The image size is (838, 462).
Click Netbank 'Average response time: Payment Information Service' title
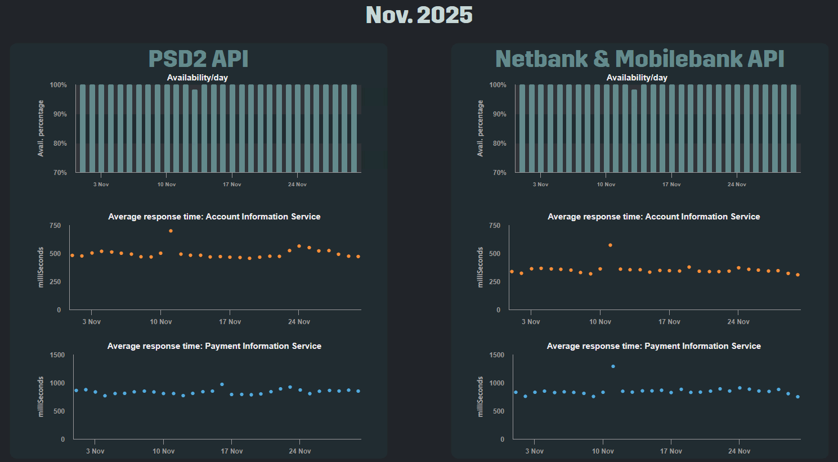point(653,346)
